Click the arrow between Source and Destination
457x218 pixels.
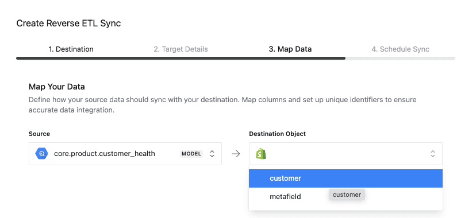coord(236,154)
